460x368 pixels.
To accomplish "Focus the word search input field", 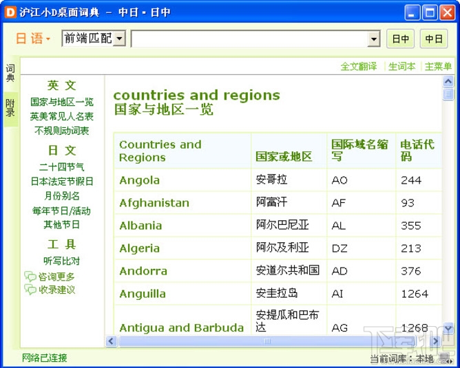I will tap(249, 39).
